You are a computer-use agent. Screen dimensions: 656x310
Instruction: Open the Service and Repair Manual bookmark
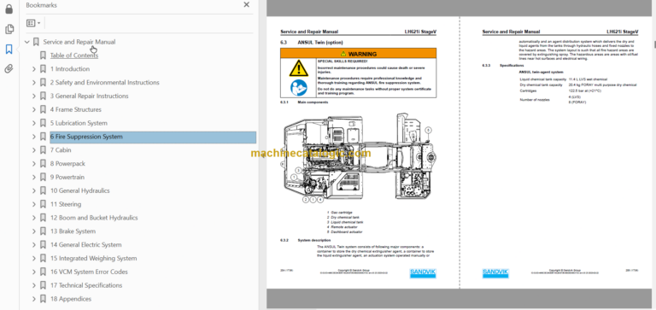pos(79,42)
